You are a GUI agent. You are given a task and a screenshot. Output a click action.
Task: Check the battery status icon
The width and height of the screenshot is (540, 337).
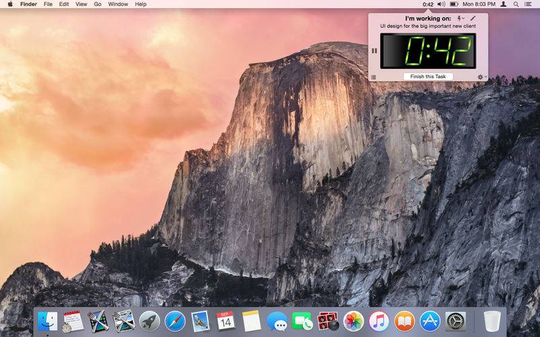[x=454, y=4]
